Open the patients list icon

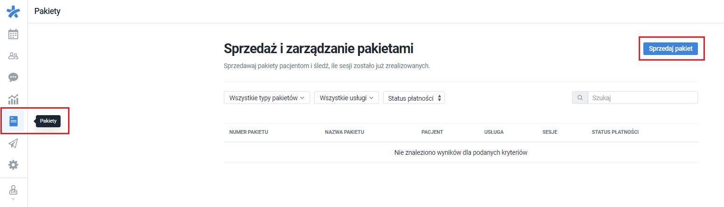coord(14,56)
